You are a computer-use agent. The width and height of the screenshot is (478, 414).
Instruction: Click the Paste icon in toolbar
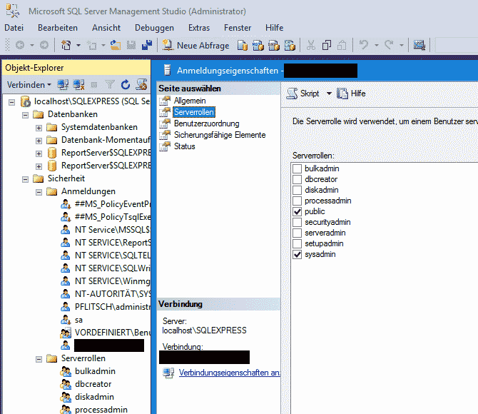(342, 46)
